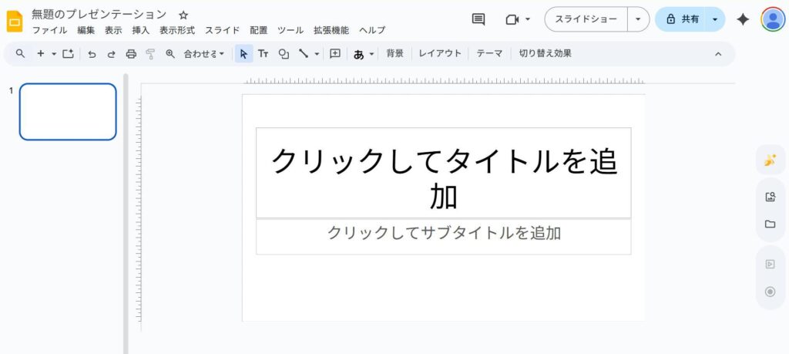Click the filmstrip vertical scrollbar
This screenshot has height=354, width=789.
point(126,214)
